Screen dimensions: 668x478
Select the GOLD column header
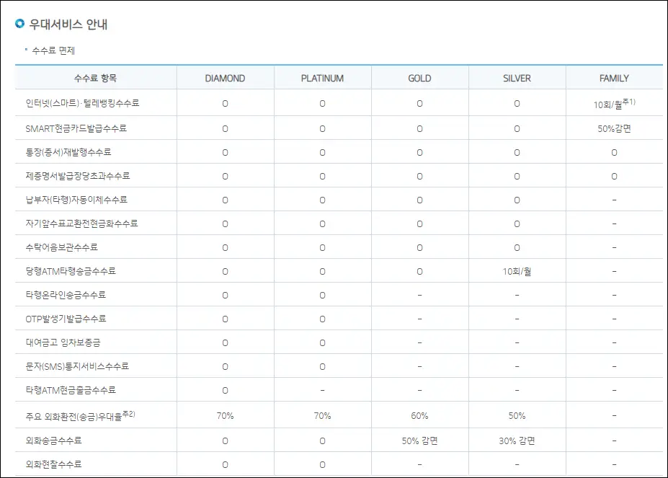419,77
